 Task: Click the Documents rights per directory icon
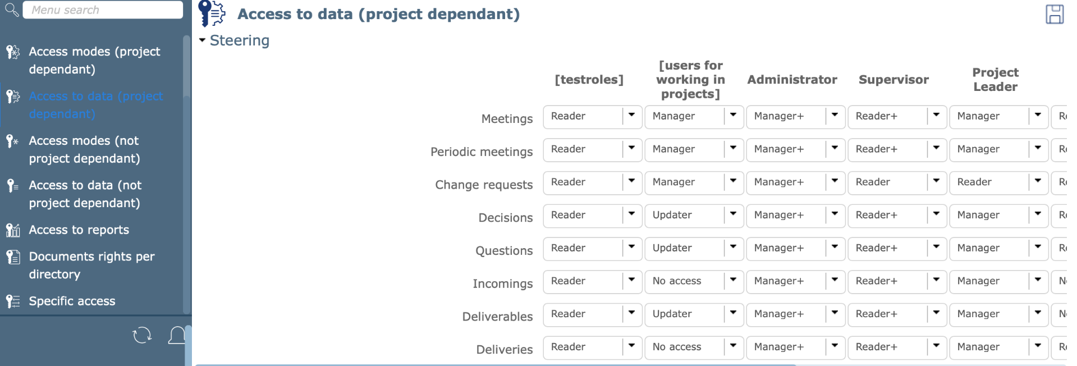[13, 257]
